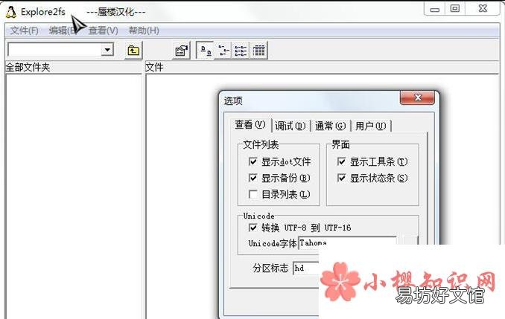
Task: Toggle 显示工具条(T) checkbox
Action: tap(341, 161)
